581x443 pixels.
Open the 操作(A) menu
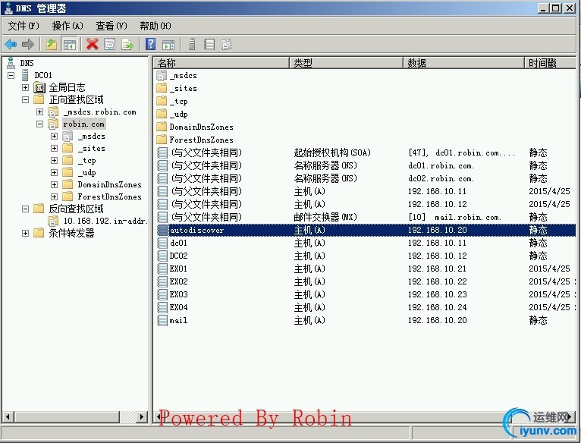click(x=68, y=26)
